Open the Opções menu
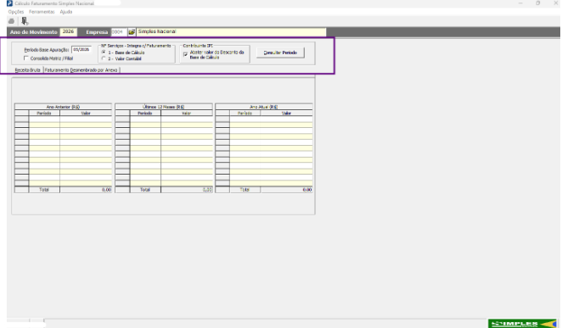This screenshot has width=562, height=328. coord(16,12)
